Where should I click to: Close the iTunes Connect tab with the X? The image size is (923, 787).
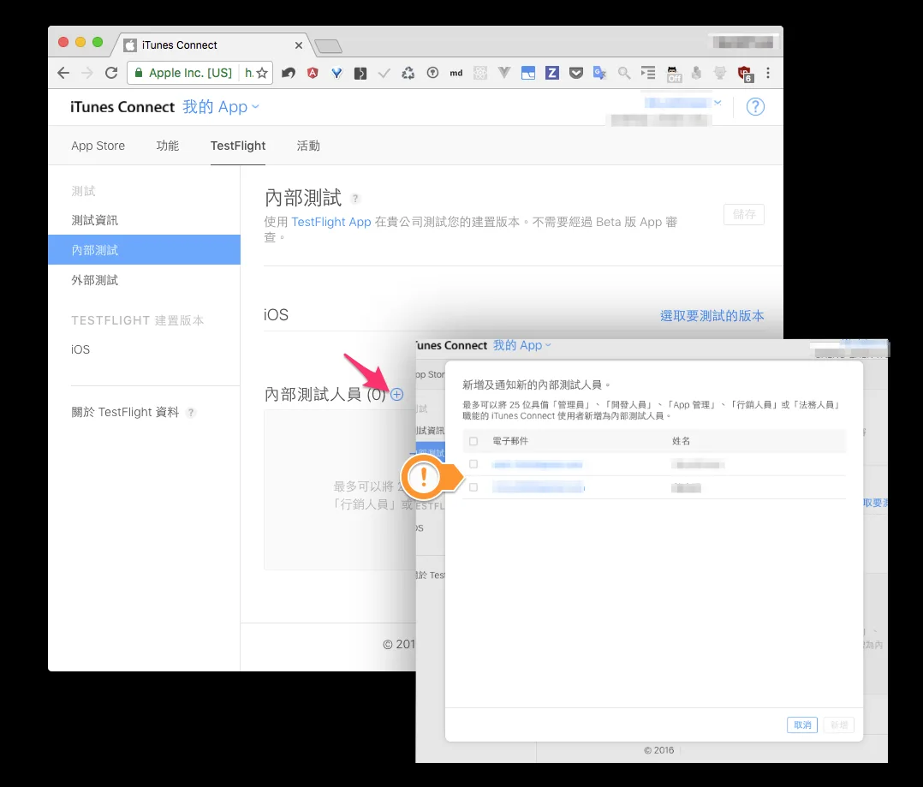[299, 45]
